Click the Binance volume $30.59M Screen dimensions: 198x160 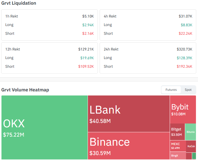pos(100,153)
